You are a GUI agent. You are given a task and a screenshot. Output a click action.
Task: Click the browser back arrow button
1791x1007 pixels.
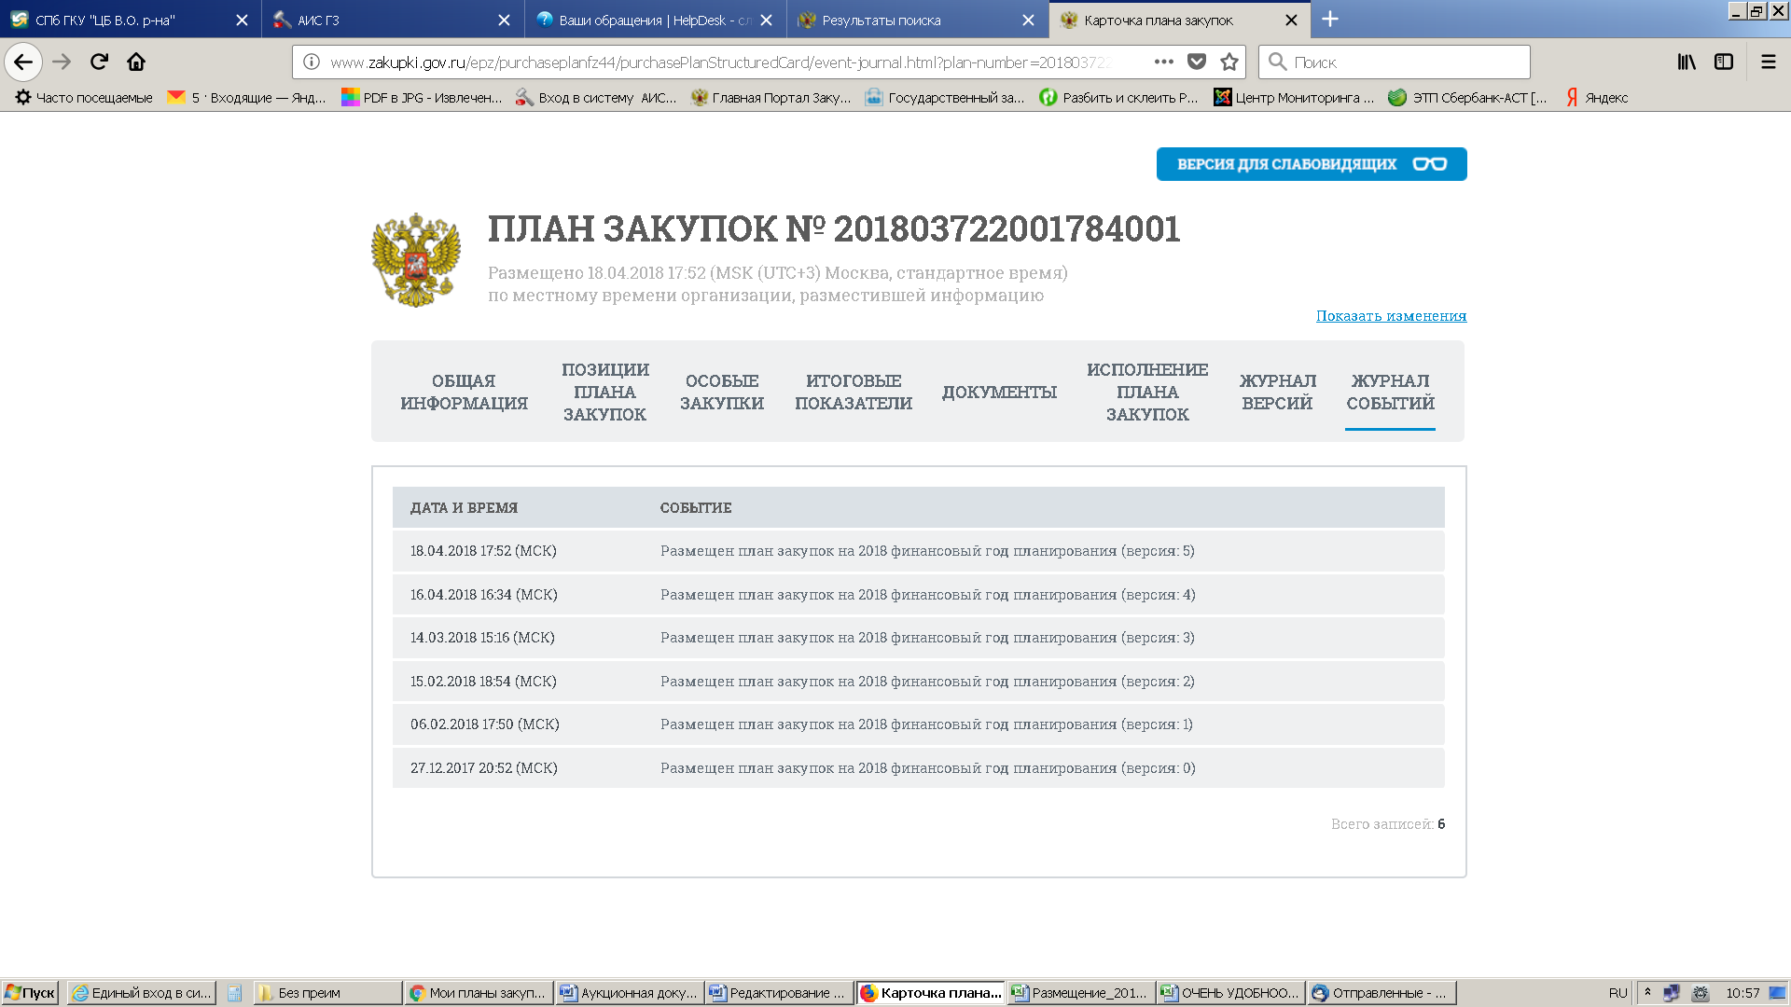(23, 62)
